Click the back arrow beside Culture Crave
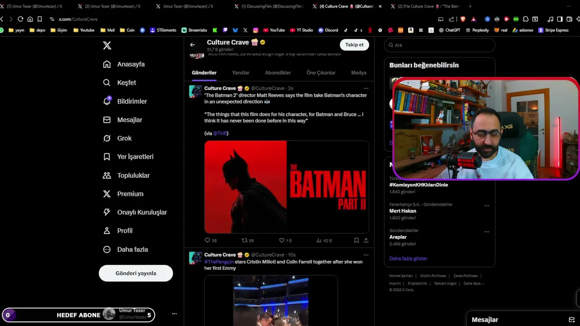This screenshot has width=580, height=326. (193, 45)
